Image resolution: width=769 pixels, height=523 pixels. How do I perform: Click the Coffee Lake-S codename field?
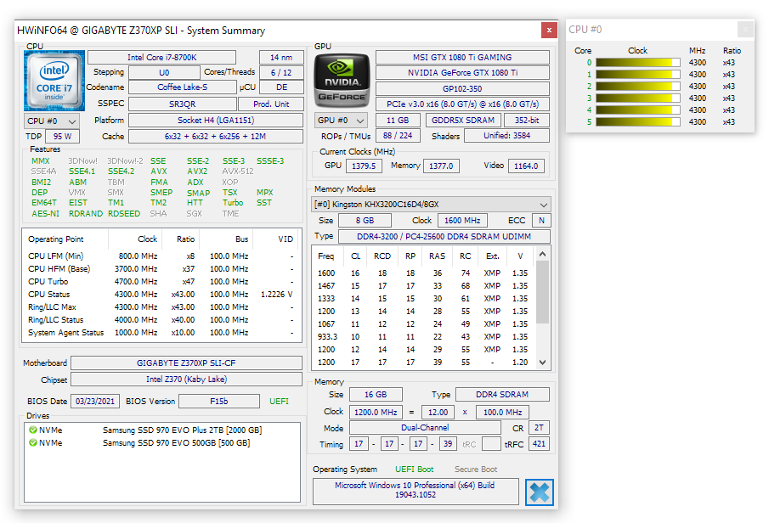tap(183, 87)
